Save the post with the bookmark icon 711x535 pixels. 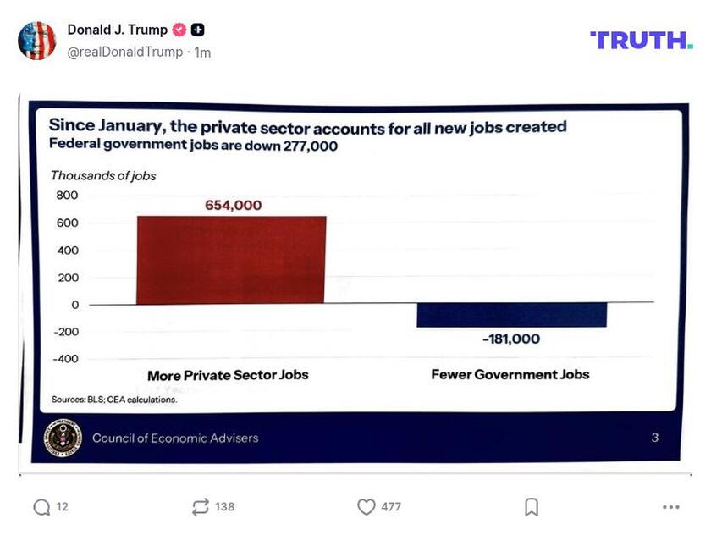point(532,506)
